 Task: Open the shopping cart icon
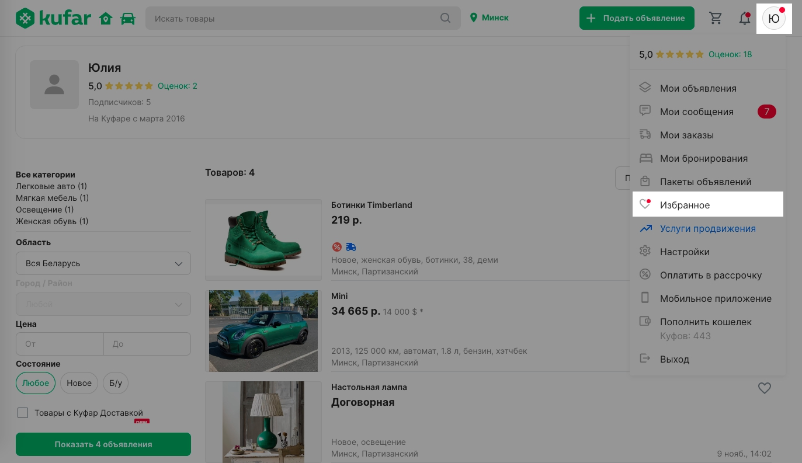716,18
